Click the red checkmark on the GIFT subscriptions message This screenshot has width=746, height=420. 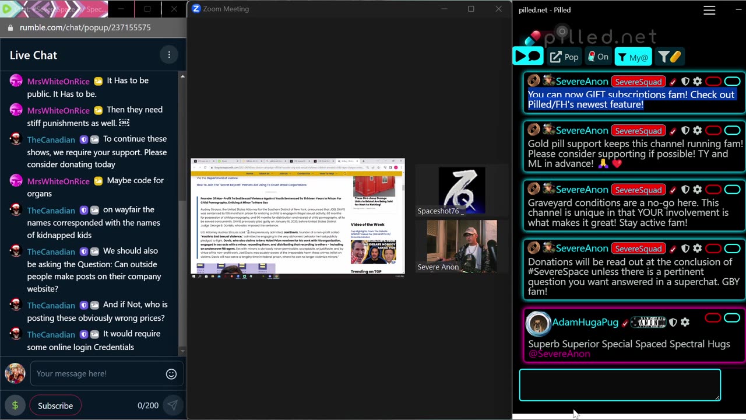pos(673,82)
